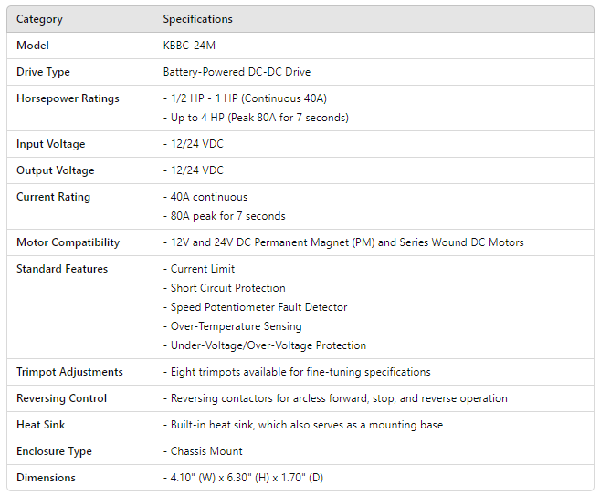Click the Chassis Mount enclosure value

205,451
